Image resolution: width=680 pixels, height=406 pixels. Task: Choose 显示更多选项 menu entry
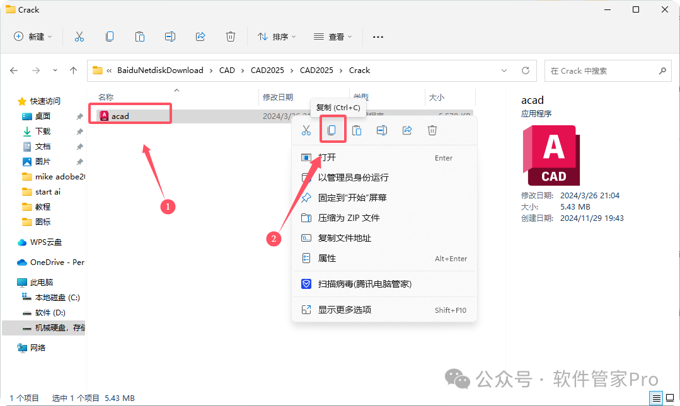tap(384, 310)
